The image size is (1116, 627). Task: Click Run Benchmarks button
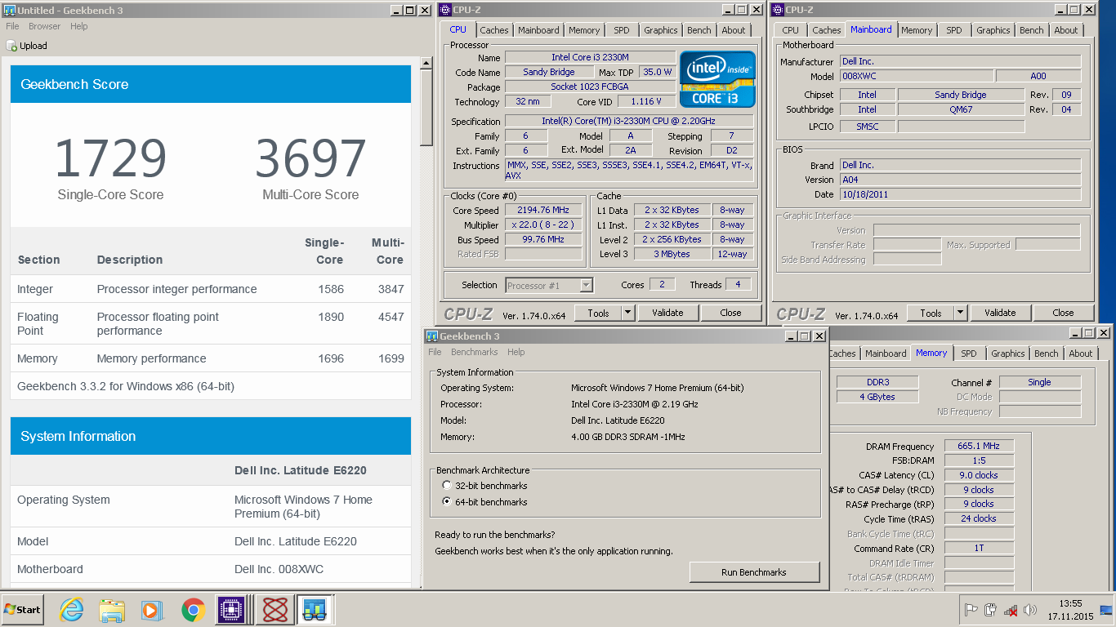(754, 572)
